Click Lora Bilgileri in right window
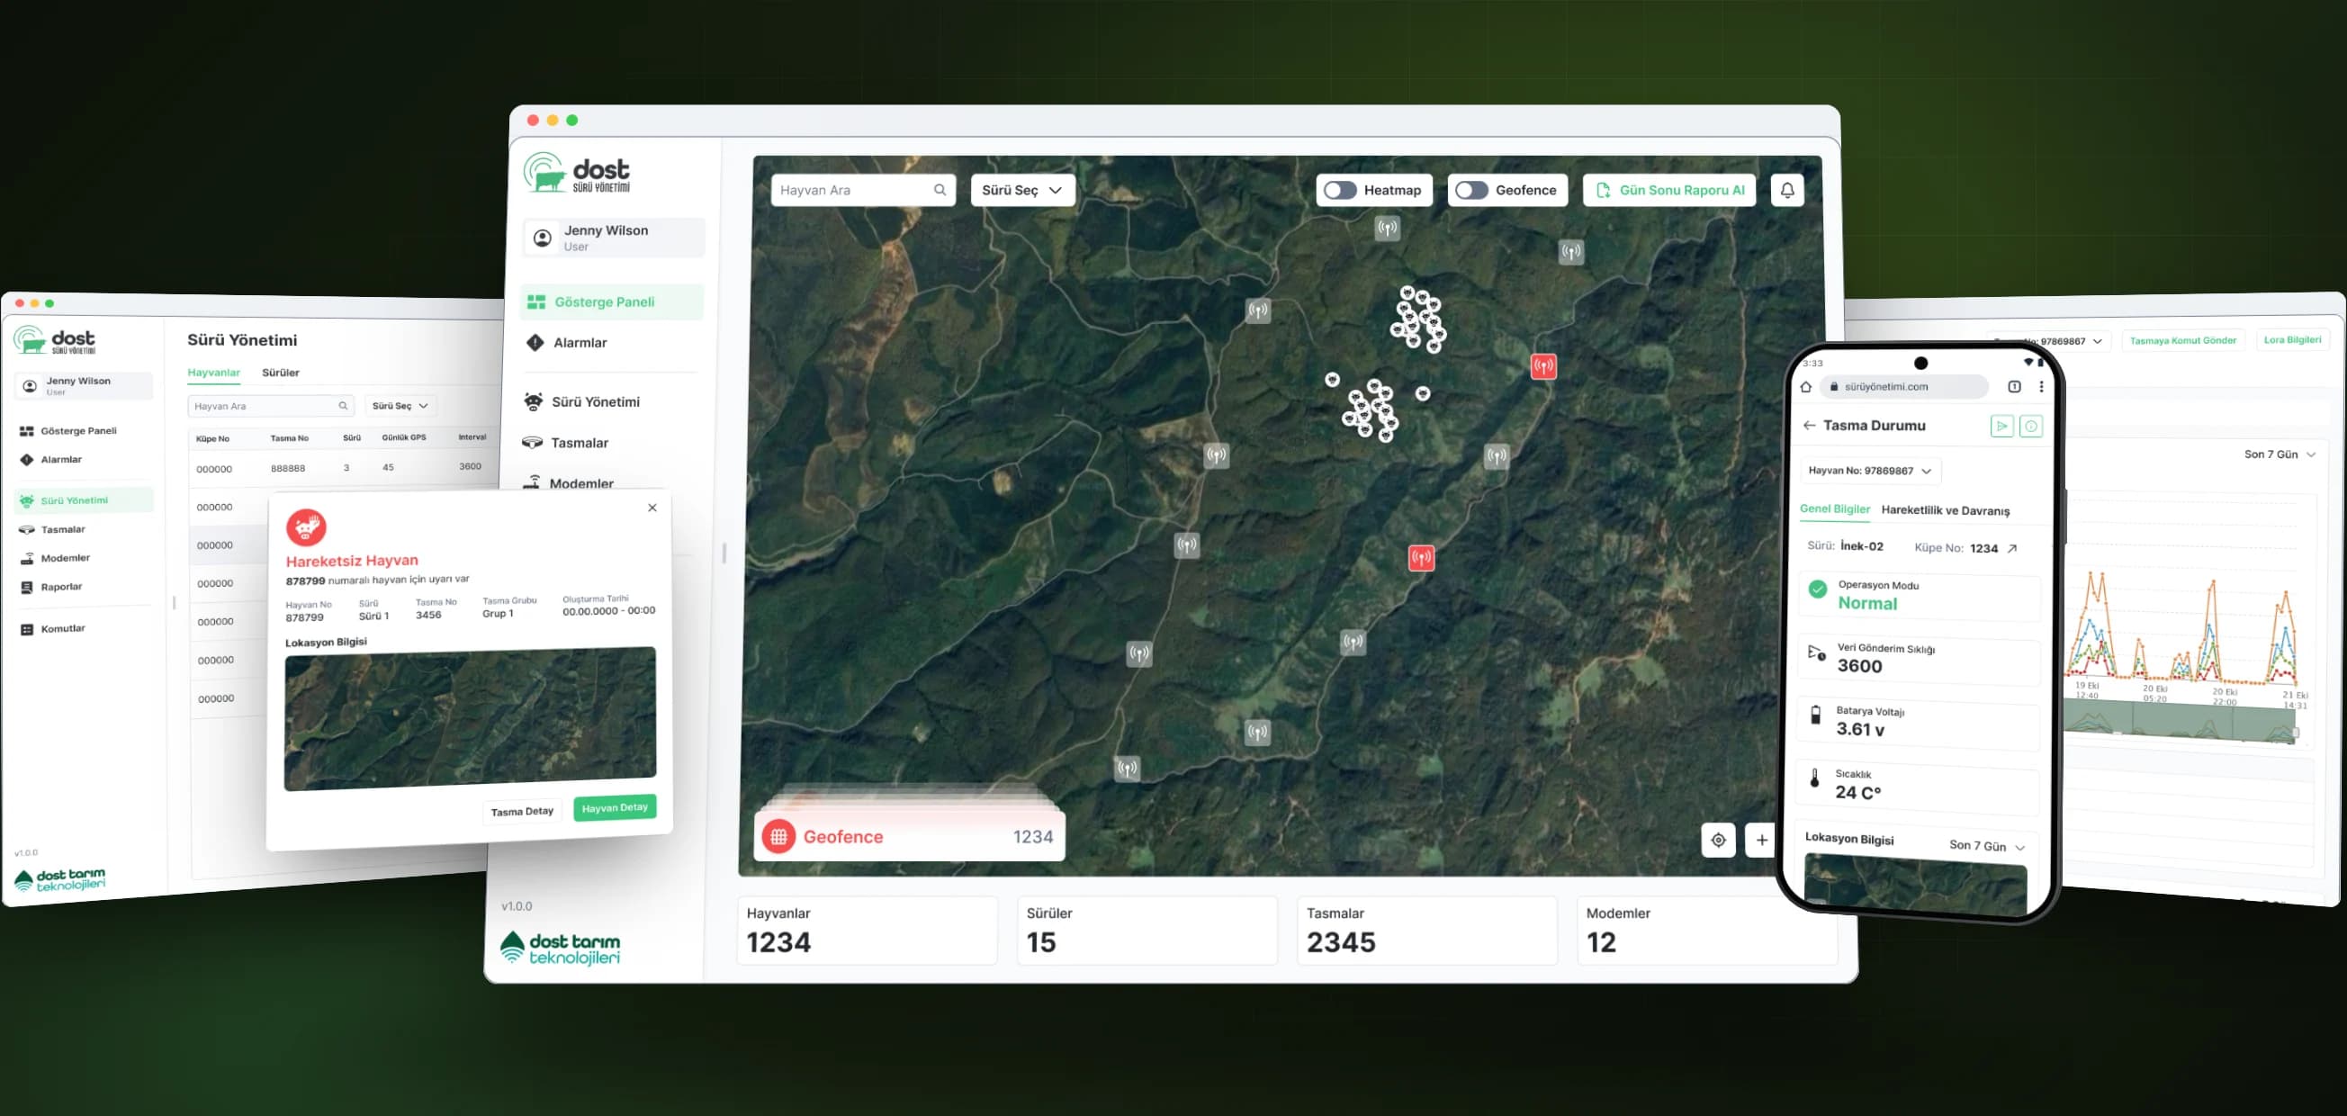Viewport: 2347px width, 1116px height. [2291, 340]
